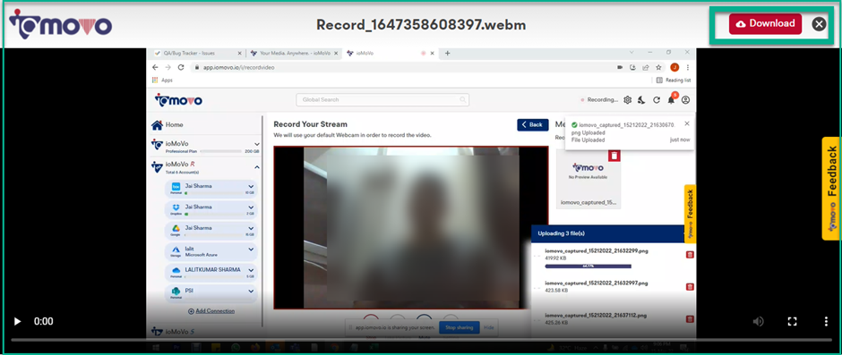In the recording, click the Global Search field
This screenshot has width=842, height=355.
[382, 100]
